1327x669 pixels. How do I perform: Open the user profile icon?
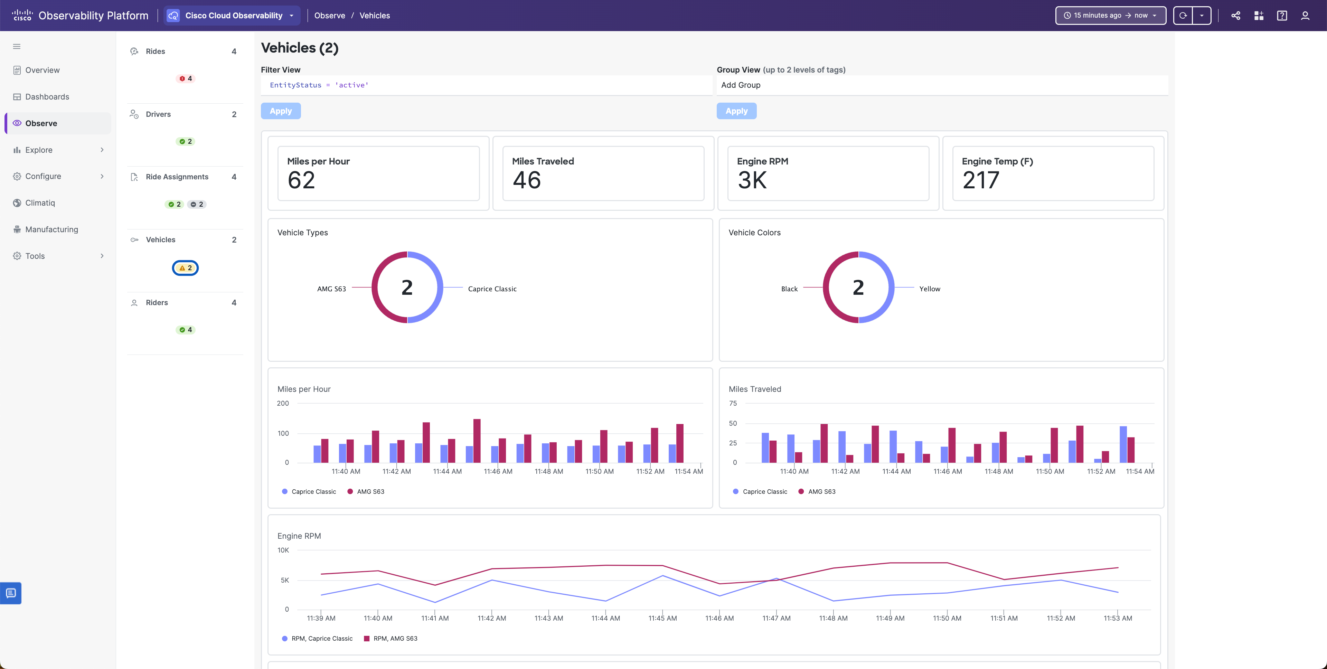[x=1305, y=16]
